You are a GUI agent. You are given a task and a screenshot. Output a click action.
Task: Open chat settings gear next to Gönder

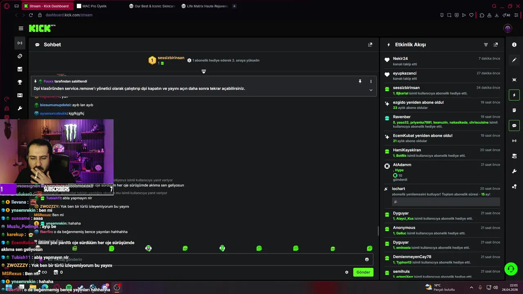pyautogui.click(x=347, y=272)
